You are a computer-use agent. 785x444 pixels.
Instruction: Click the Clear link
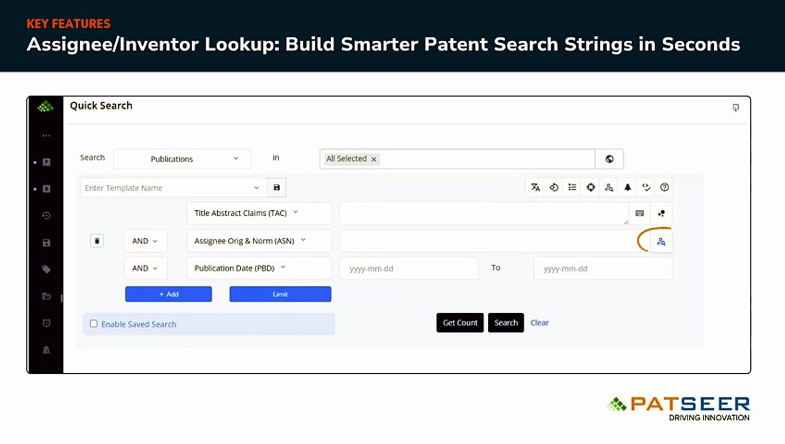[x=539, y=323]
